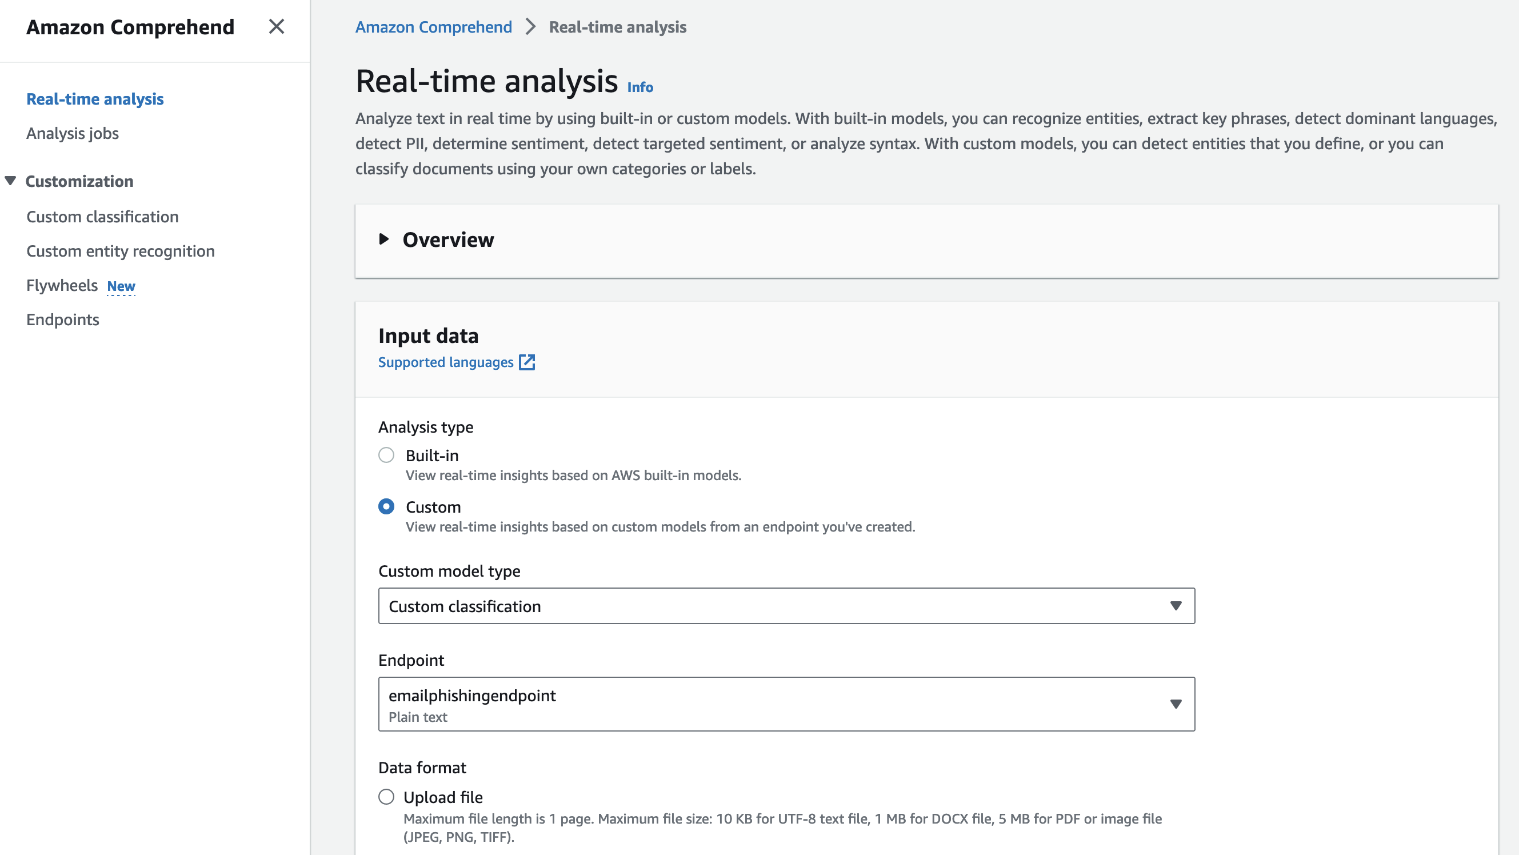The image size is (1519, 855).
Task: Expand the Overview panel
Action: (x=384, y=239)
